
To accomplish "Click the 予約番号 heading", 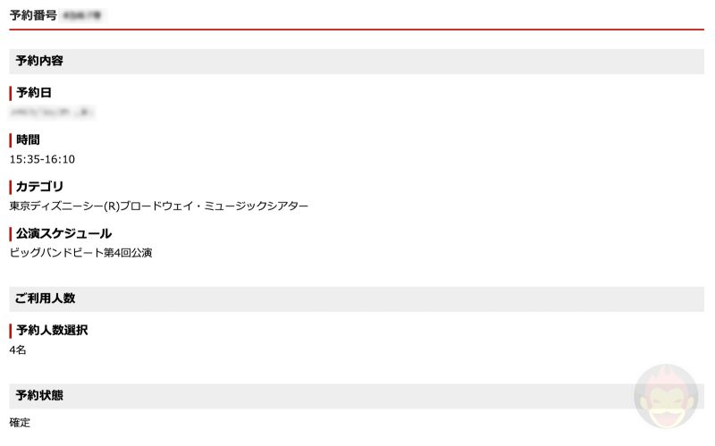I will (x=33, y=15).
